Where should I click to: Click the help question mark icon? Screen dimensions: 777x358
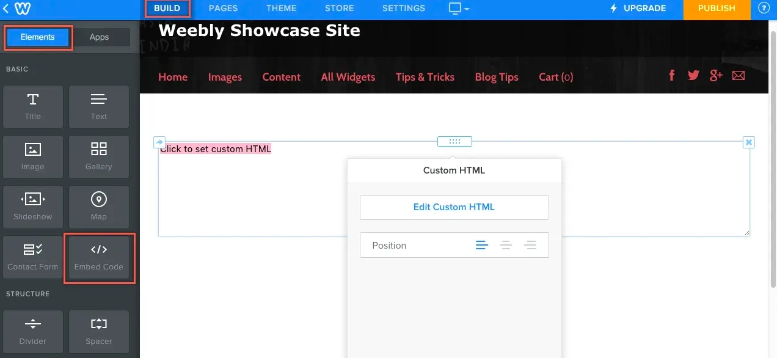tap(764, 9)
